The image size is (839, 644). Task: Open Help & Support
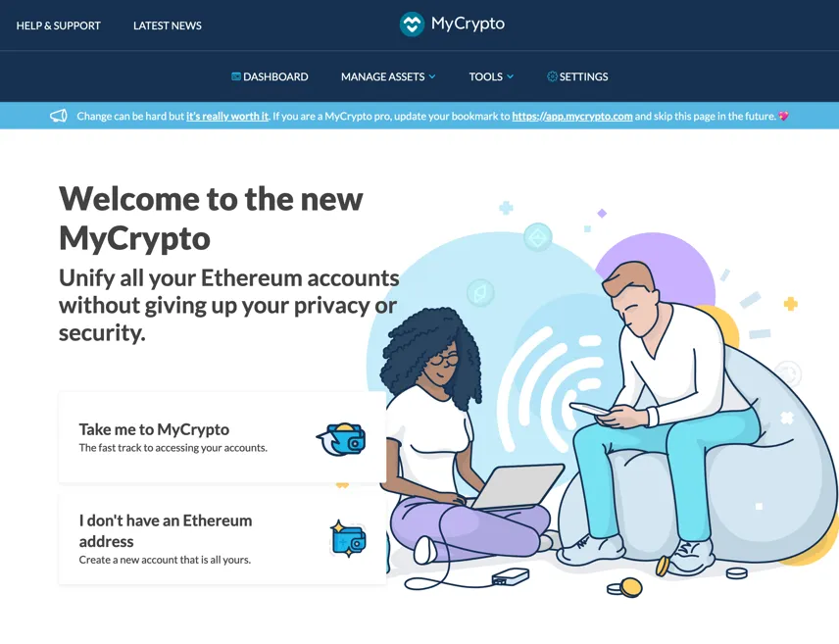click(x=59, y=25)
